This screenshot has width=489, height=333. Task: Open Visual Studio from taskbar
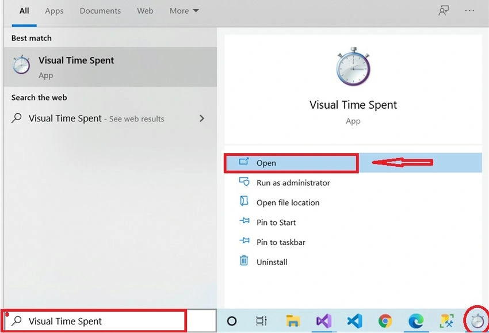[323, 321]
